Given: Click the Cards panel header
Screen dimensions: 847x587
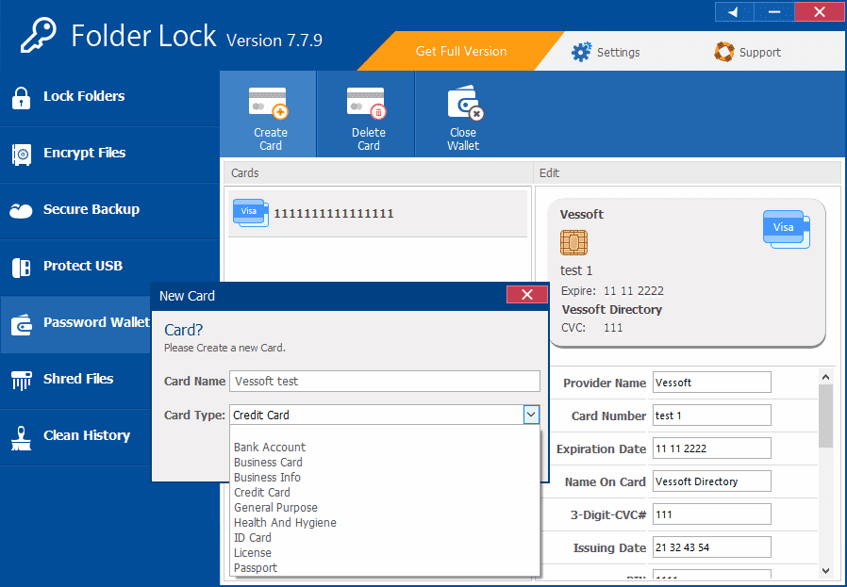Looking at the screenshot, I should [378, 172].
